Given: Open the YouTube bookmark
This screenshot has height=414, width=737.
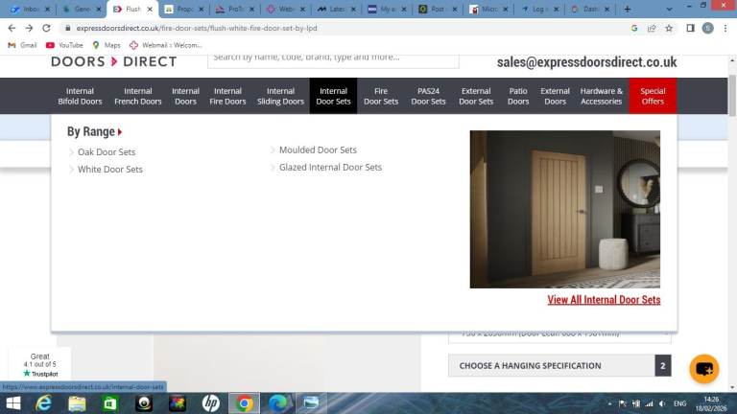Looking at the screenshot, I should (x=64, y=45).
